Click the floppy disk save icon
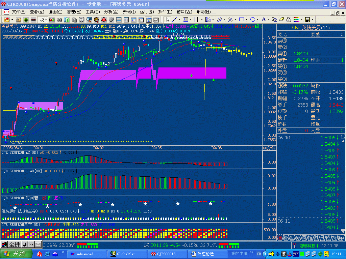 pos(307,20)
